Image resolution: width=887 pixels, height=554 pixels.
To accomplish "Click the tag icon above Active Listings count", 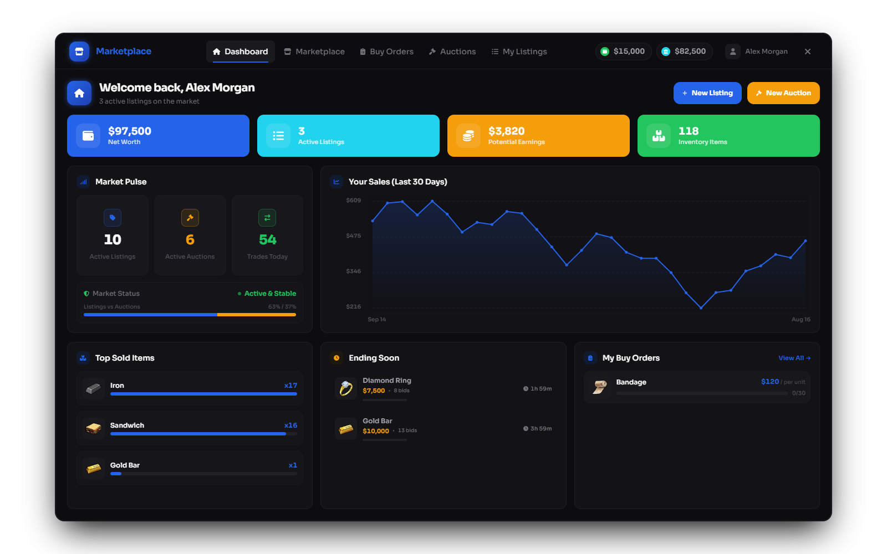I will point(113,218).
